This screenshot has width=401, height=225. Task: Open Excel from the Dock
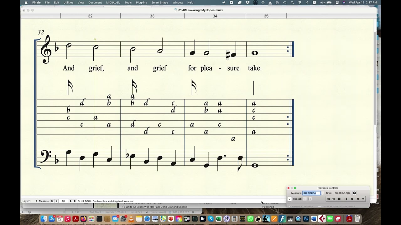pyautogui.click(x=219, y=219)
